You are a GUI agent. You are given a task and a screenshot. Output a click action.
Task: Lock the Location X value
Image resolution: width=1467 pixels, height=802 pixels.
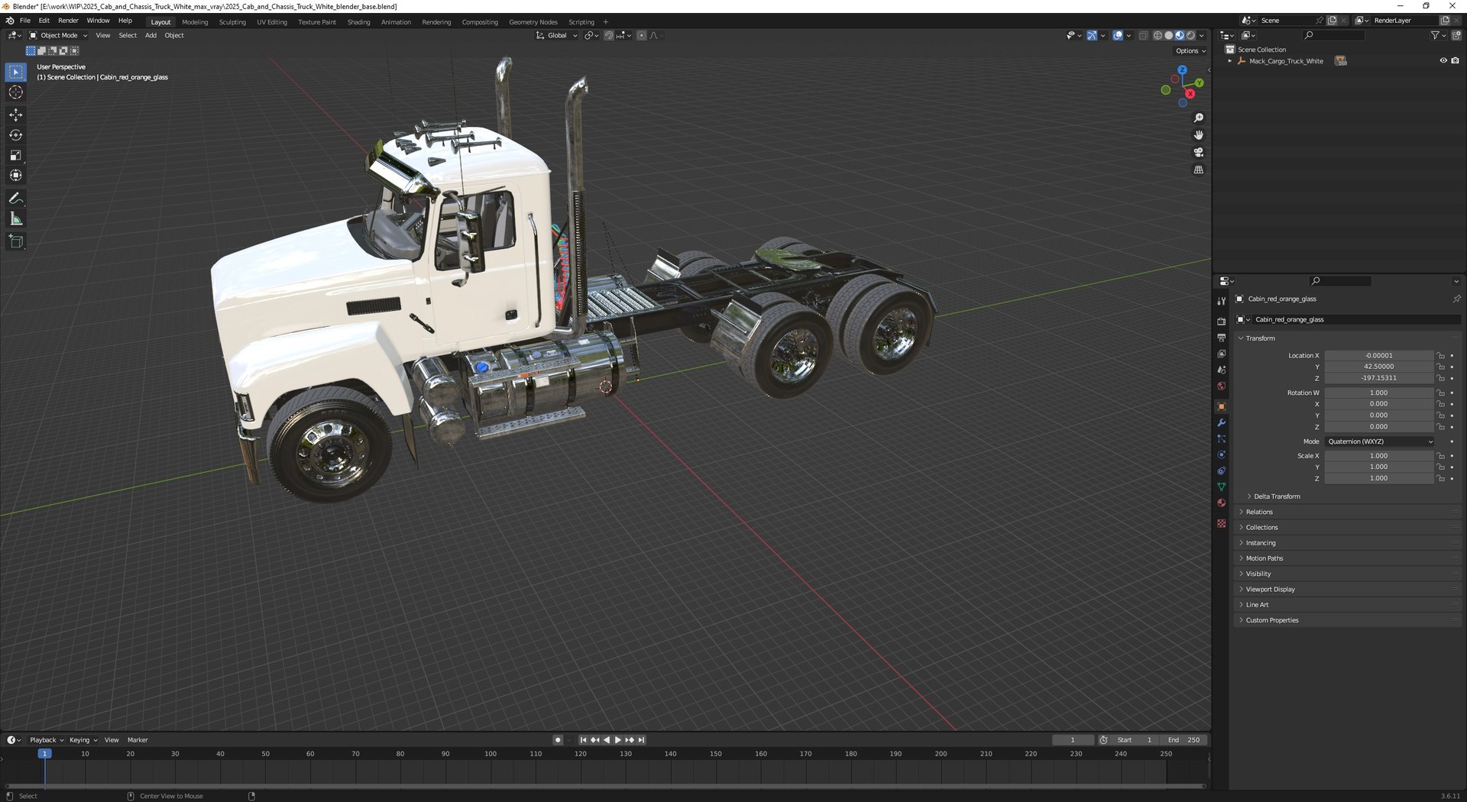click(x=1440, y=356)
